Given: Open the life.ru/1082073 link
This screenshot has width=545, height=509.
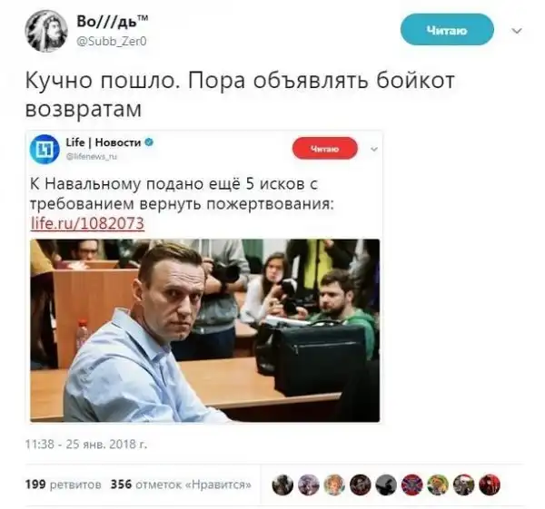Looking at the screenshot, I should [87, 223].
